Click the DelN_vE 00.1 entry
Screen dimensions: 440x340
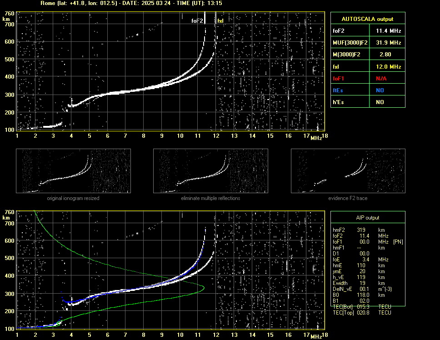362,289
